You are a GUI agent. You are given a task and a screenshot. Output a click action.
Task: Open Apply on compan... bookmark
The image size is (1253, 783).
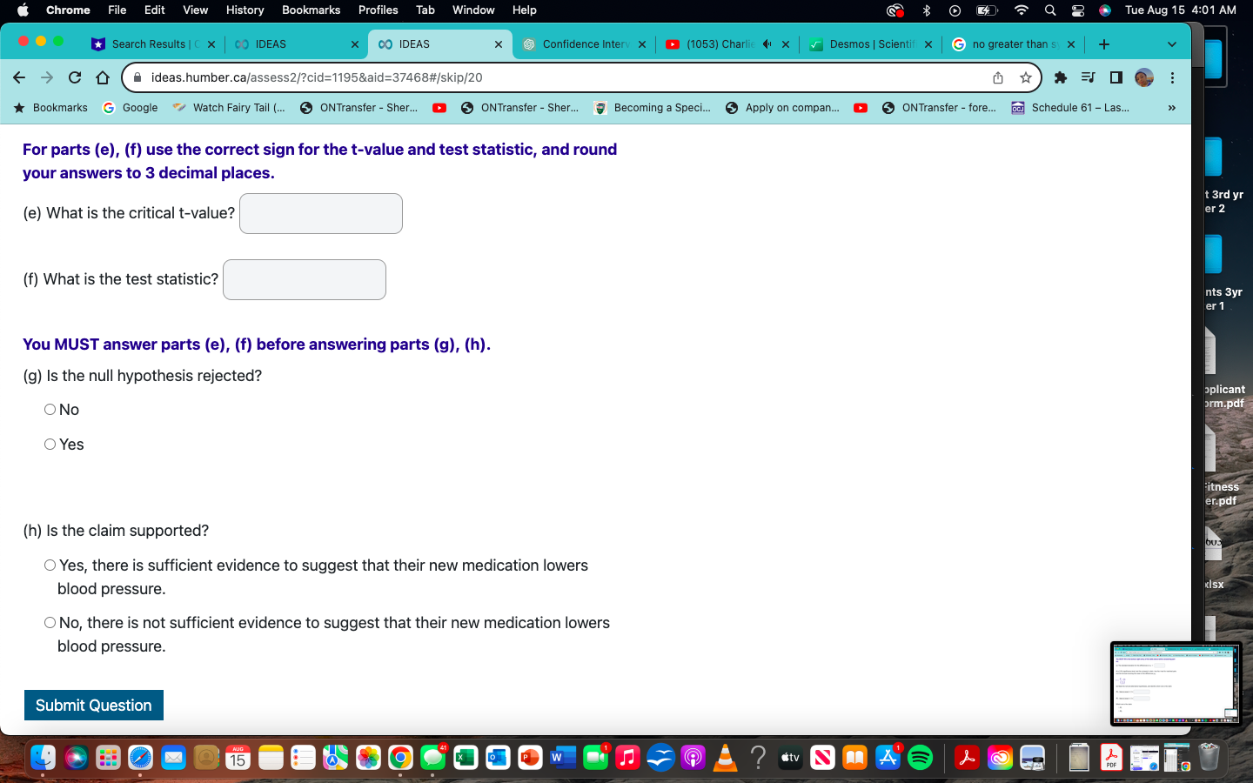point(782,108)
